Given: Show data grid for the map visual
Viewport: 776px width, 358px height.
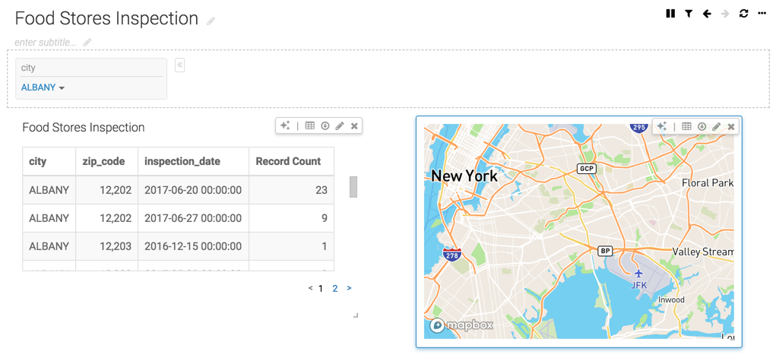Looking at the screenshot, I should coord(686,127).
